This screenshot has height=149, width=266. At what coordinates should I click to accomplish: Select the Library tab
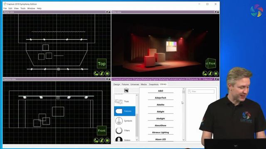(163, 84)
